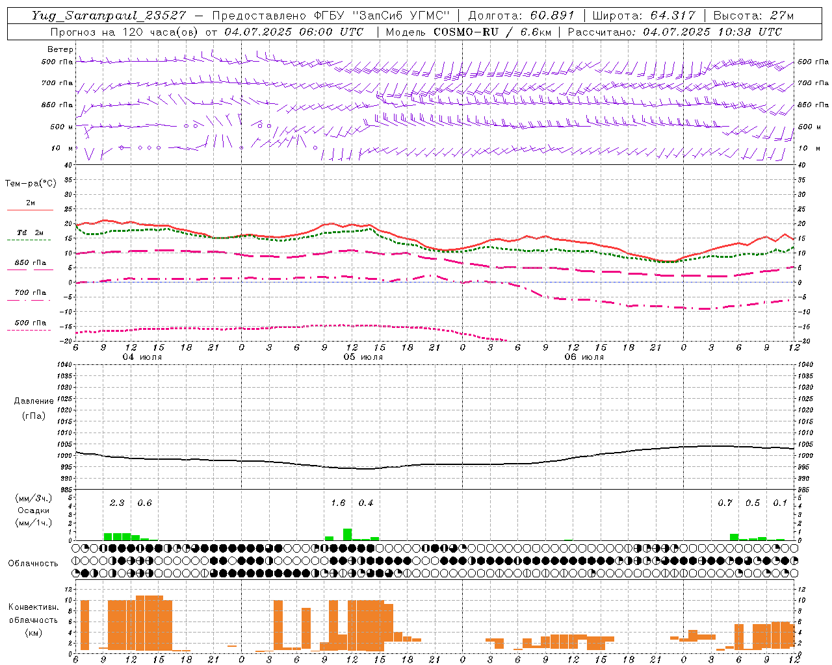Click the precipitation value '0.4'
This screenshot has height=665, width=832.
pos(366,503)
